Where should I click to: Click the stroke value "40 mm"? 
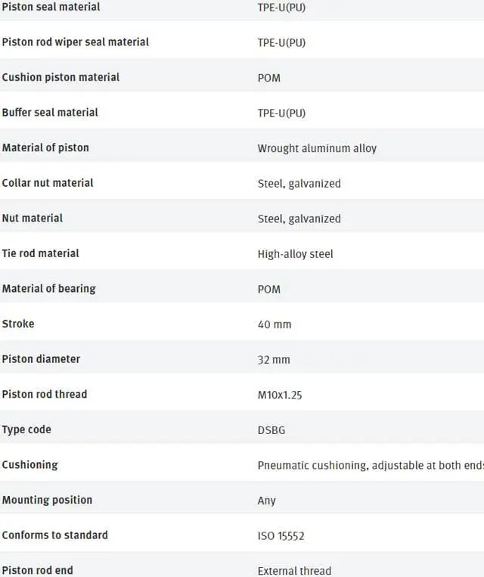point(274,324)
